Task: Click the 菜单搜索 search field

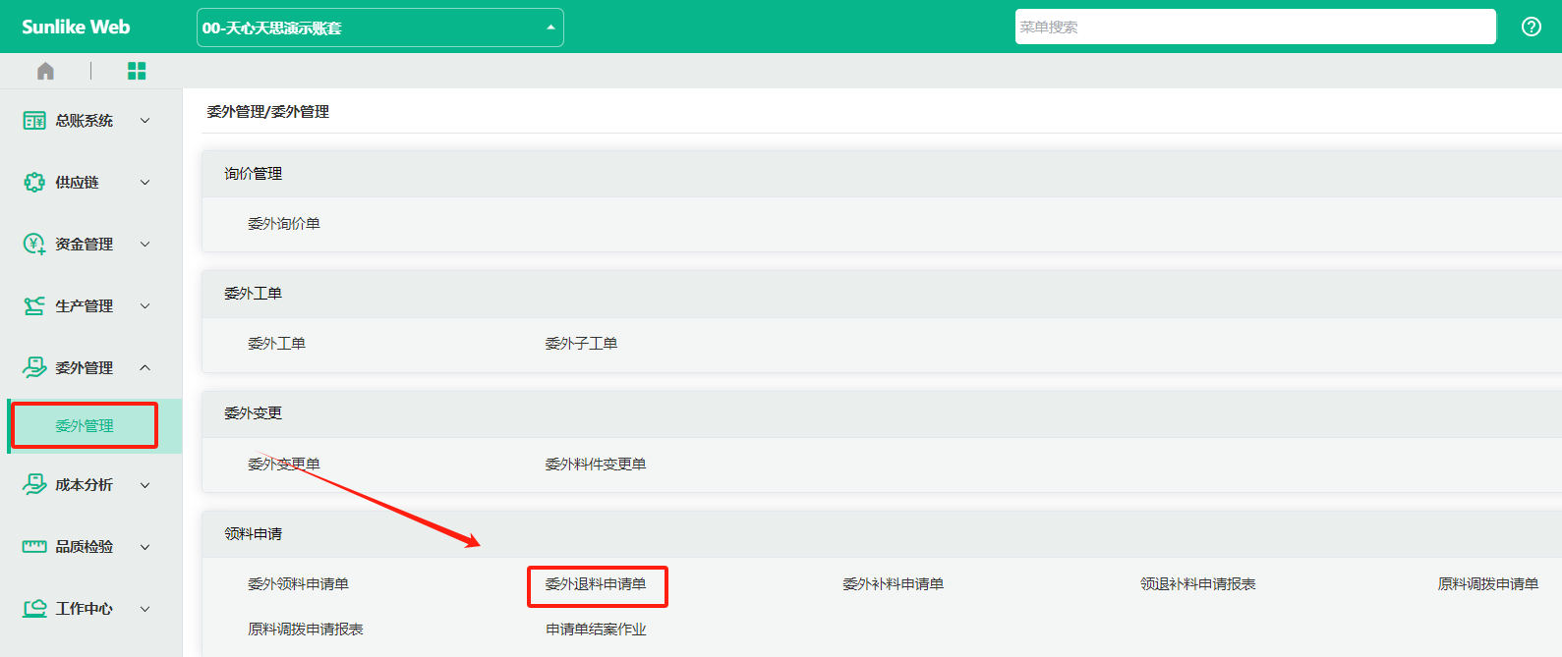Action: [1255, 27]
